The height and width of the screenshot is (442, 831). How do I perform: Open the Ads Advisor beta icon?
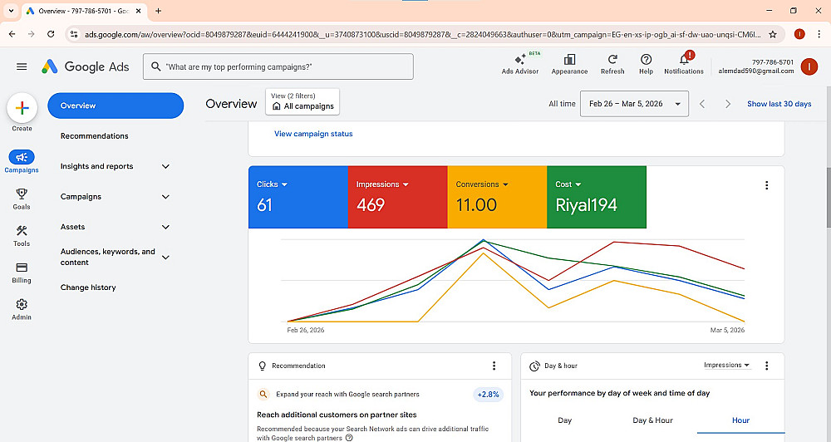click(520, 61)
